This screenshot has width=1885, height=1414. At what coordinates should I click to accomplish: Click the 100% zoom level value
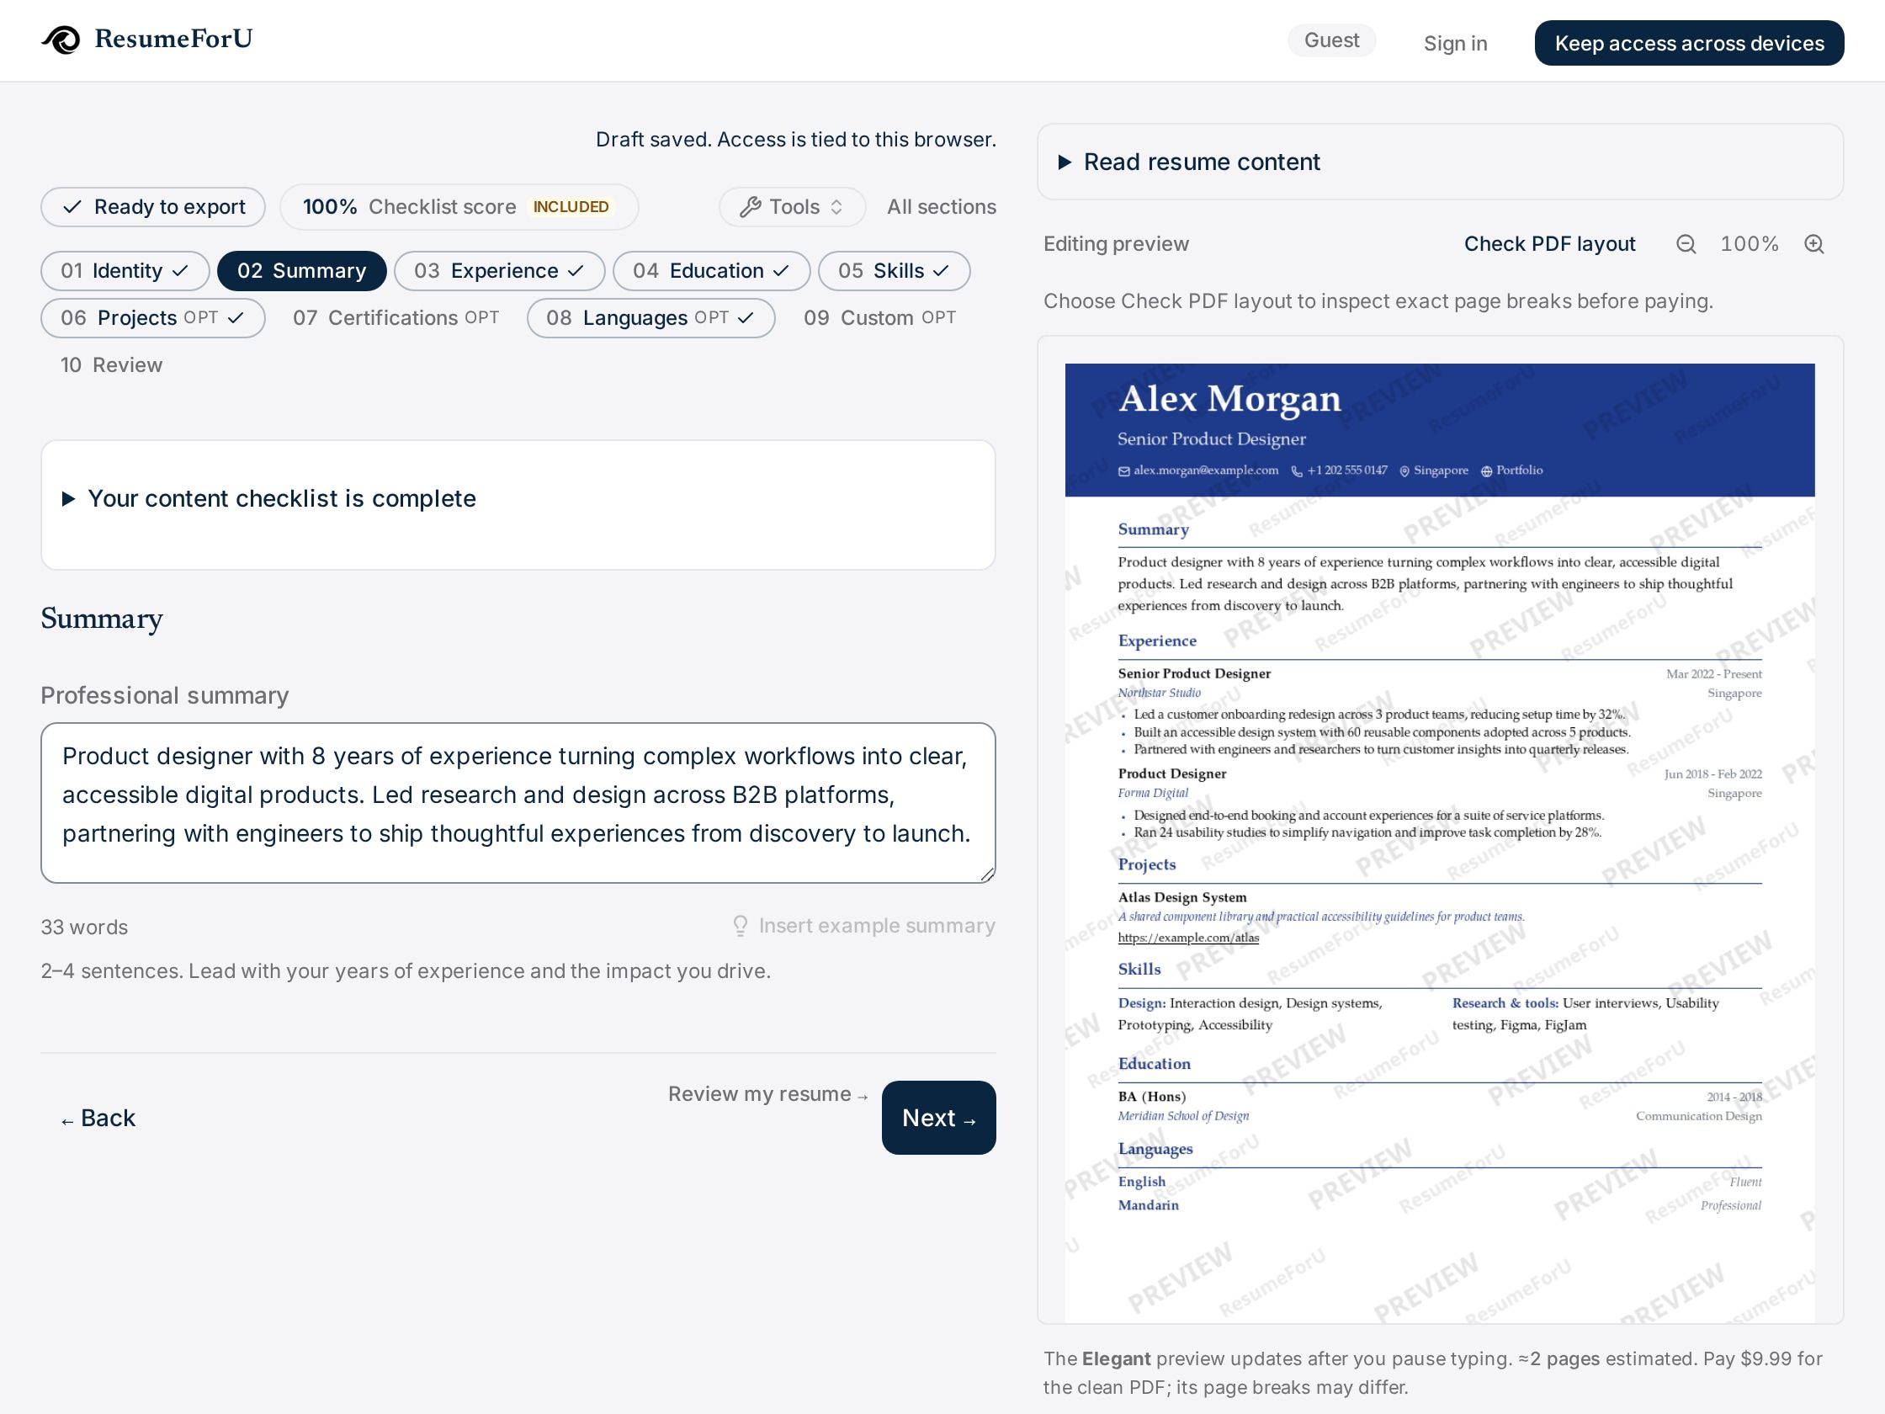(x=1750, y=244)
